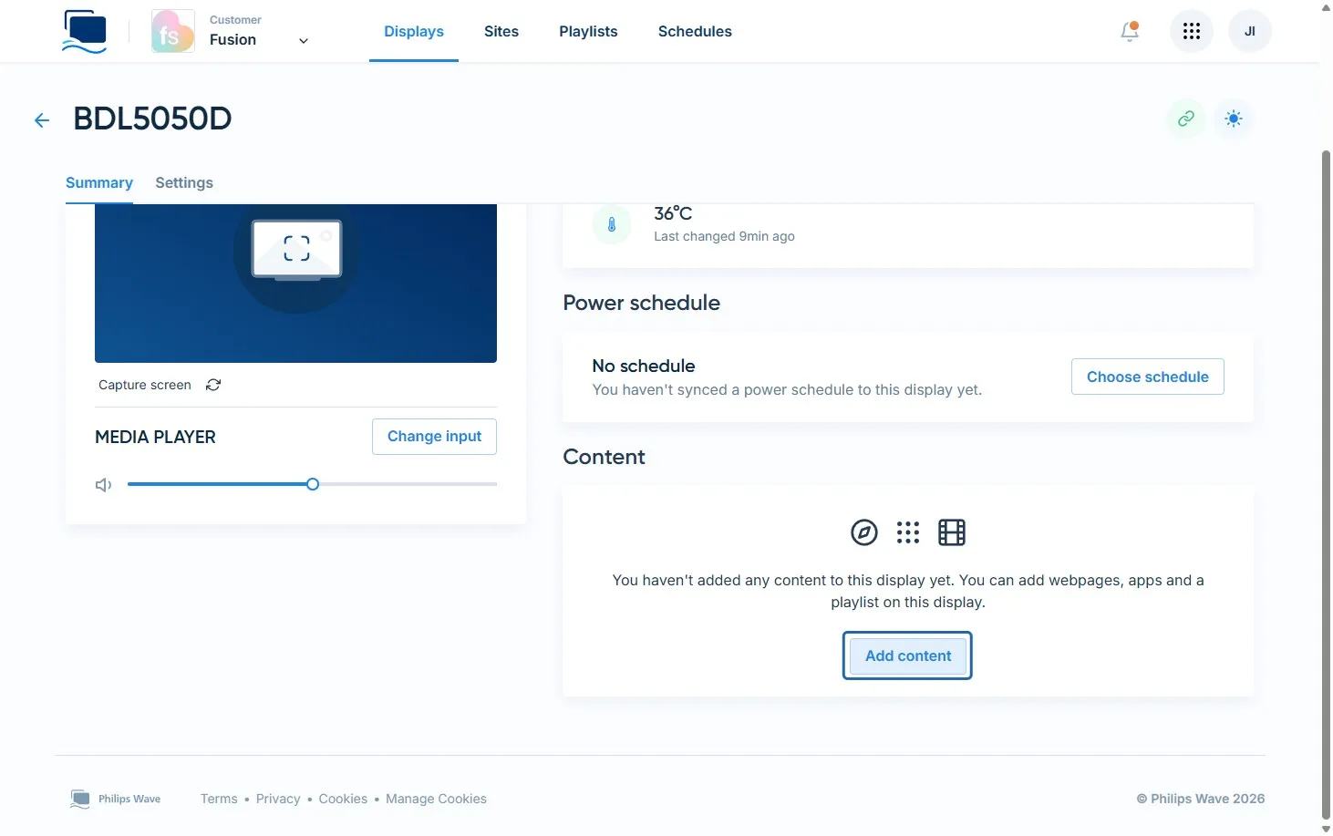Click the vertical page scrollbar
The width and height of the screenshot is (1333, 836).
pyautogui.click(x=1326, y=483)
